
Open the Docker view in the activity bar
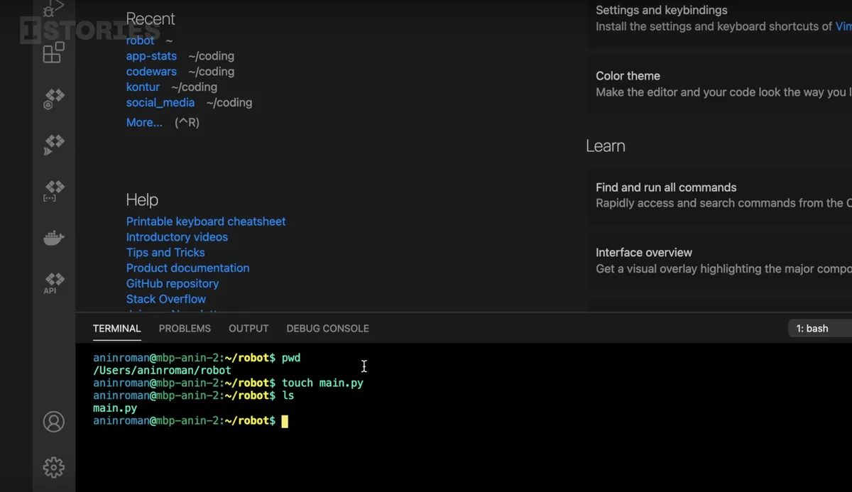[x=54, y=239]
